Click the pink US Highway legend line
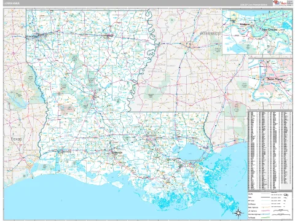The width and height of the screenshot is (295, 221). [265, 211]
